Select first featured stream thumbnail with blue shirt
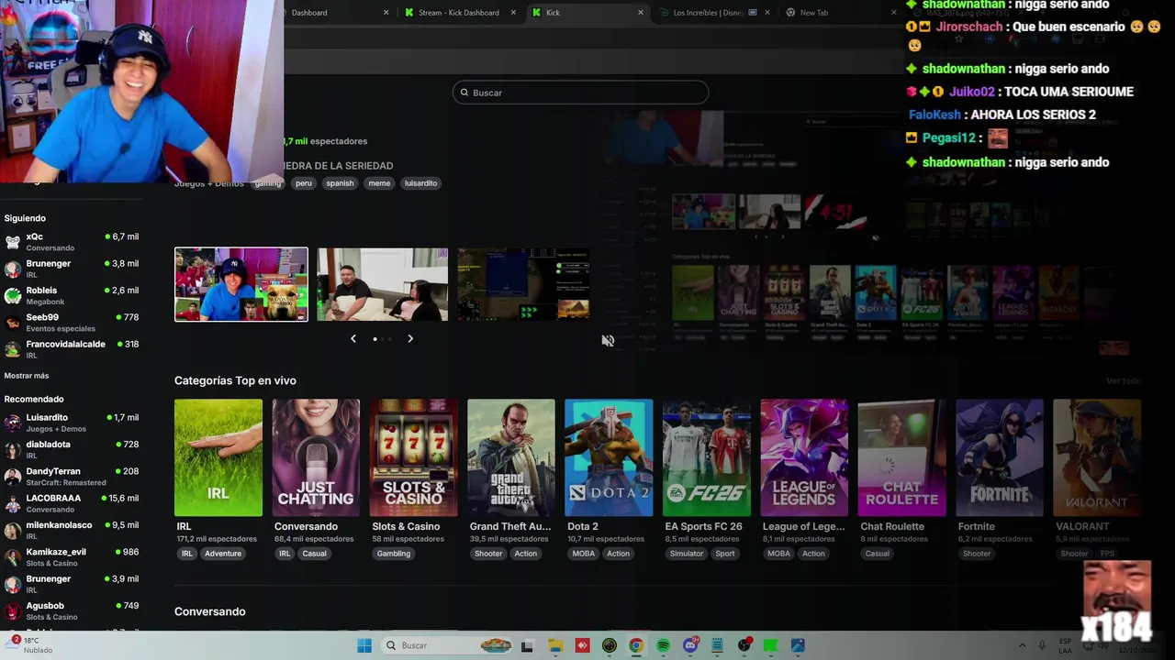This screenshot has width=1175, height=660. pyautogui.click(x=241, y=284)
